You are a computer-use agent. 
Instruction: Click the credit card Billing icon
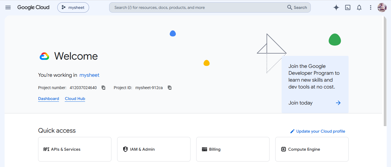205,149
